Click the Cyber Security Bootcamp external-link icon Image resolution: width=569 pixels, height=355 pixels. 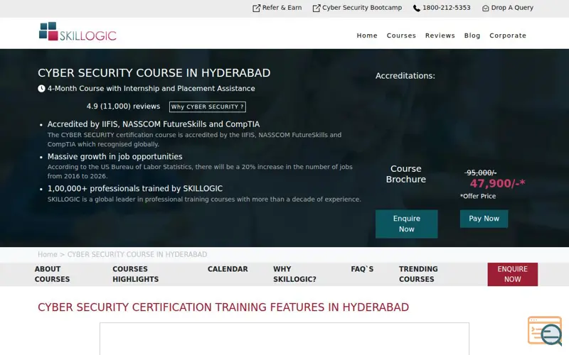[317, 8]
